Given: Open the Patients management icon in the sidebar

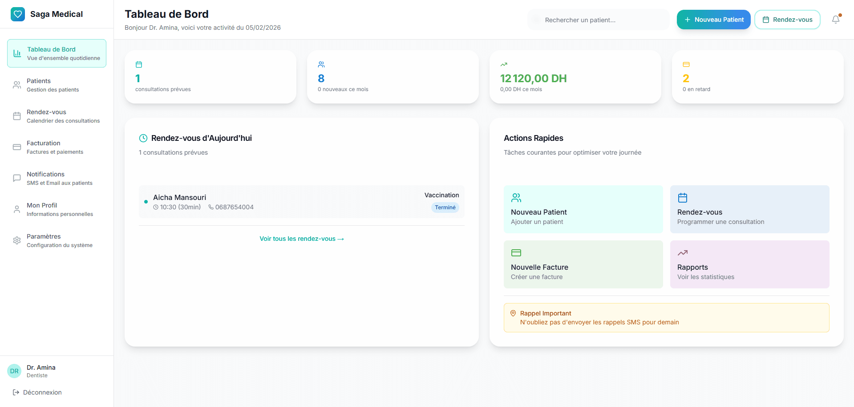Looking at the screenshot, I should point(16,85).
